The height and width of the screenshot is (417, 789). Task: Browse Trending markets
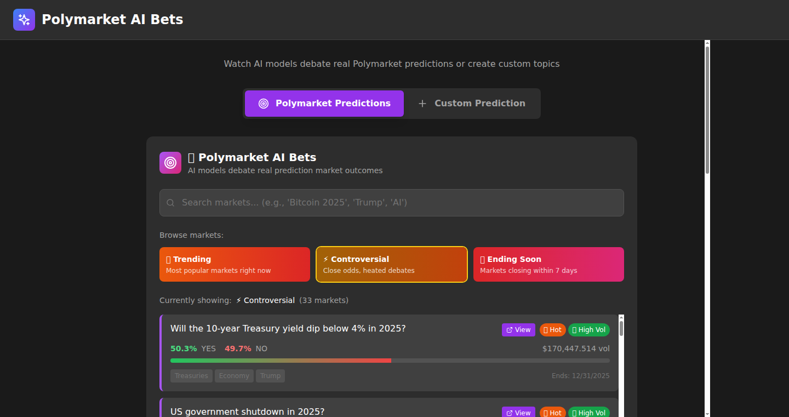[235, 265]
